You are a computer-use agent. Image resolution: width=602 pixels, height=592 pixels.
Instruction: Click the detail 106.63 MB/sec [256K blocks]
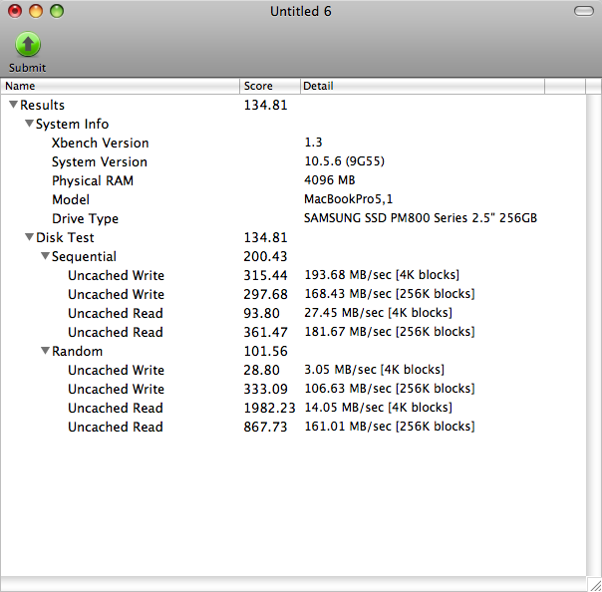point(390,389)
